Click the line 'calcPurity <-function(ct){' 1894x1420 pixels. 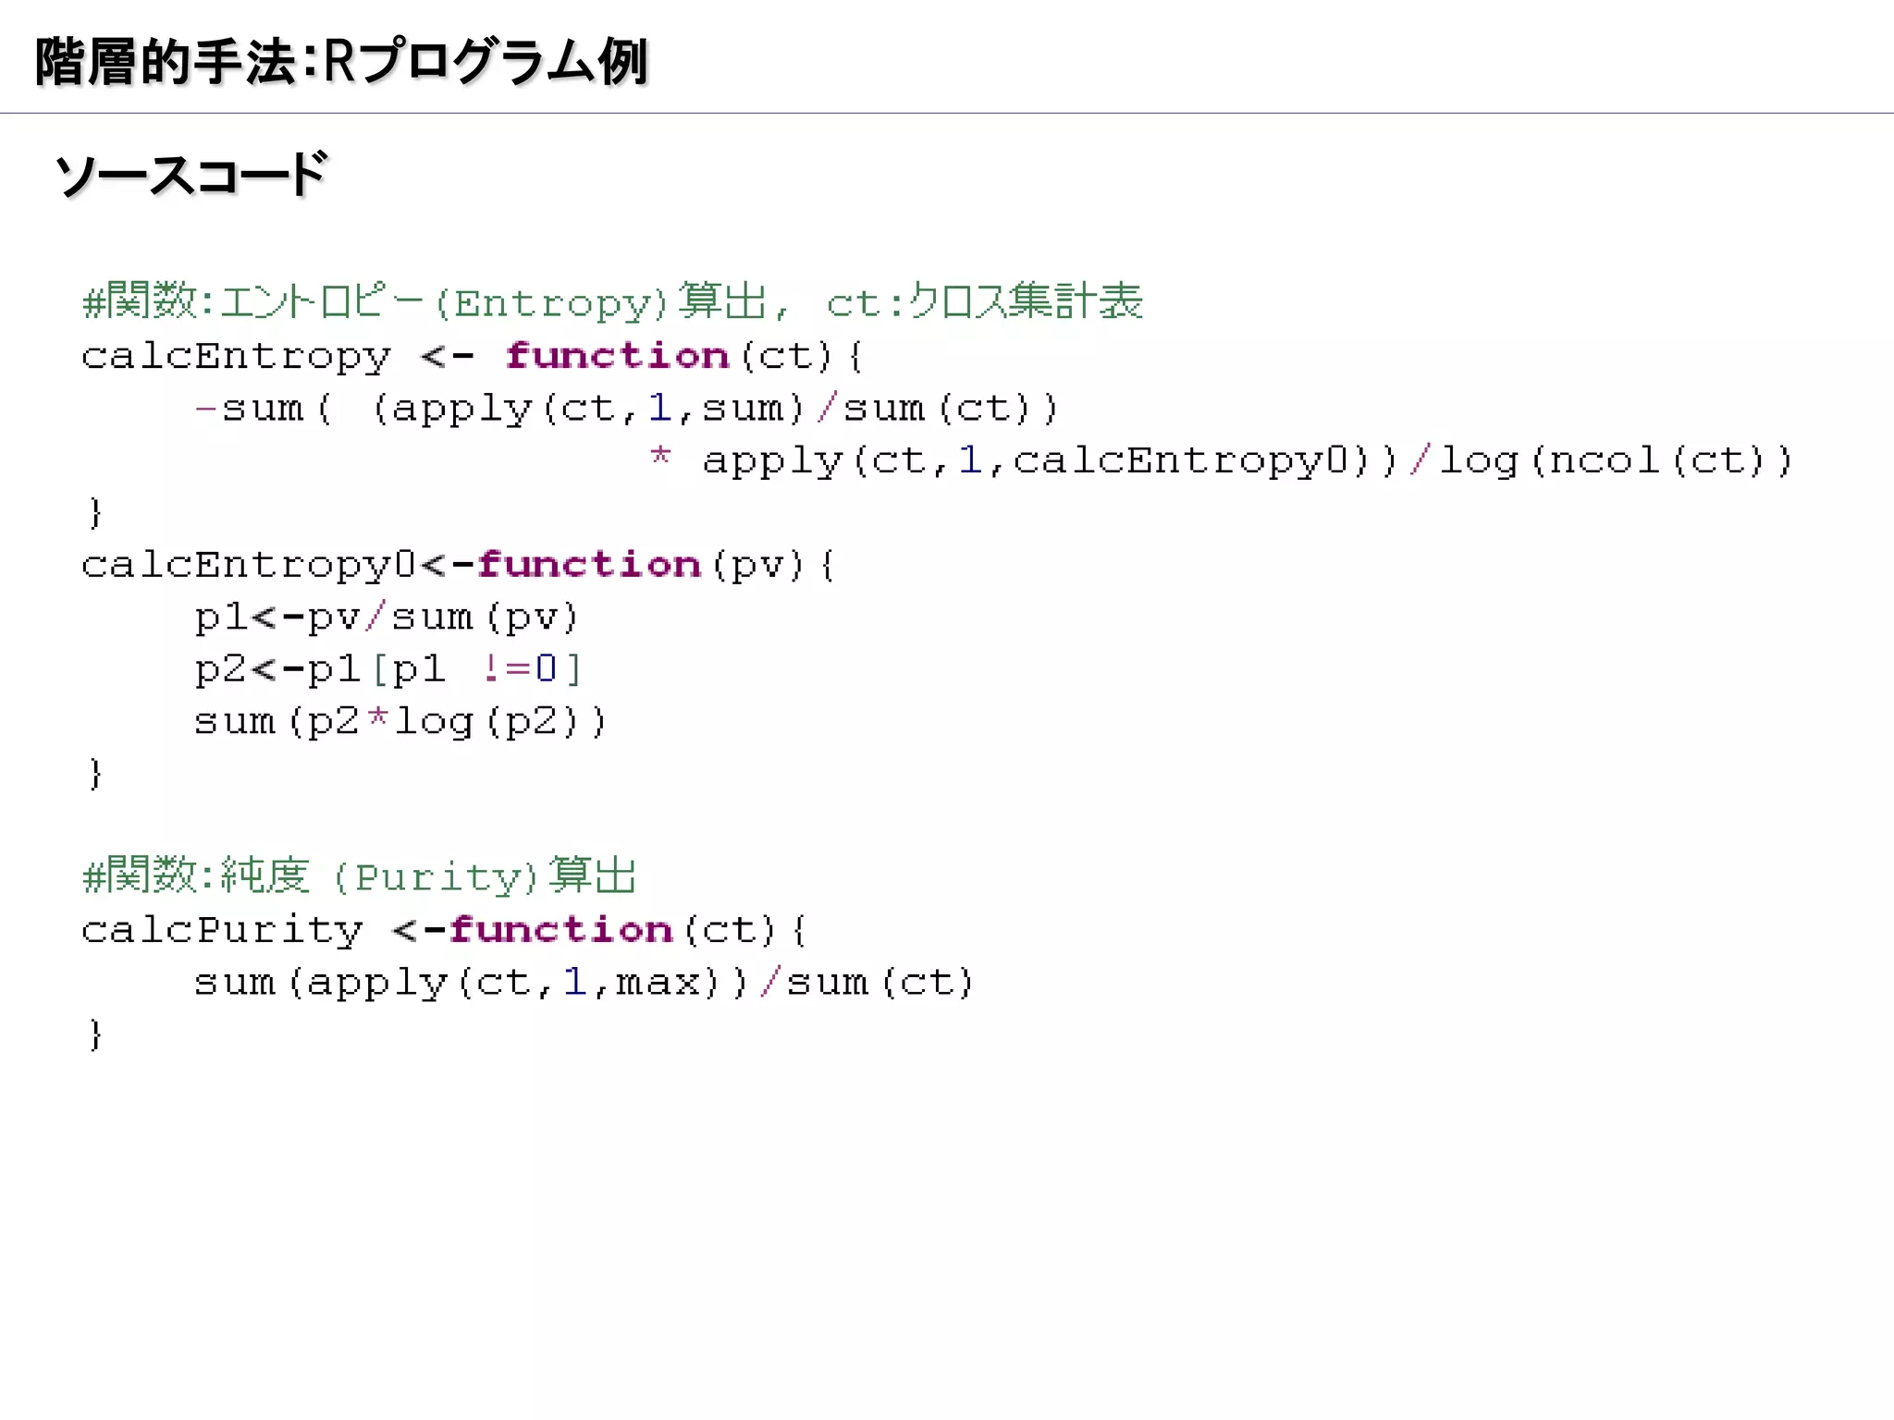click(x=445, y=930)
